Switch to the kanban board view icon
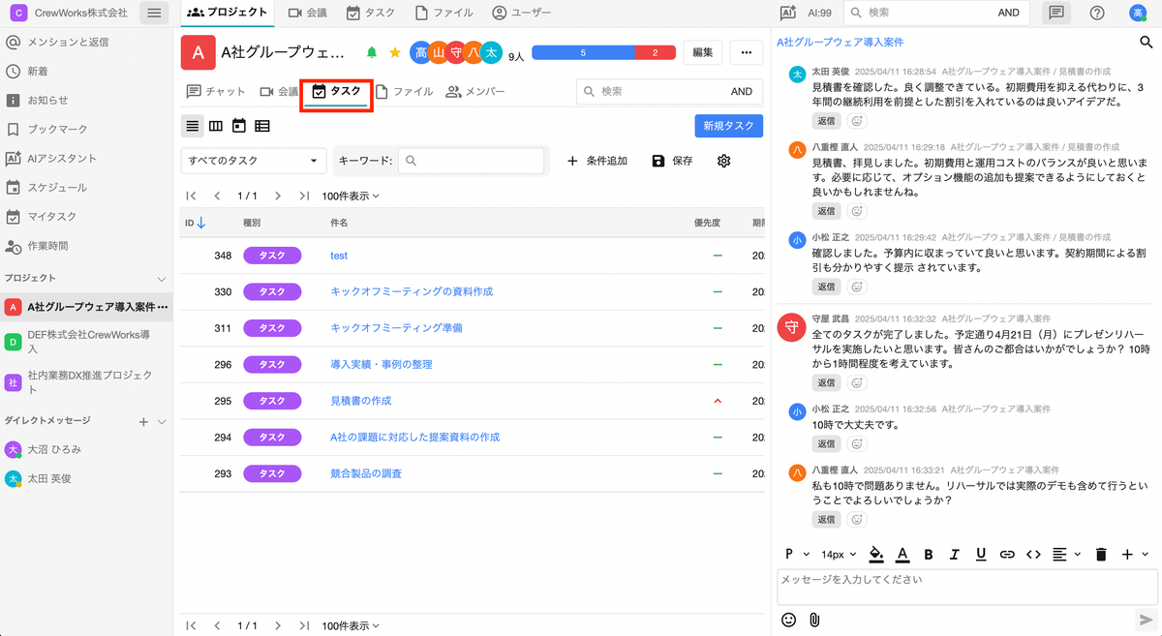 pos(216,126)
